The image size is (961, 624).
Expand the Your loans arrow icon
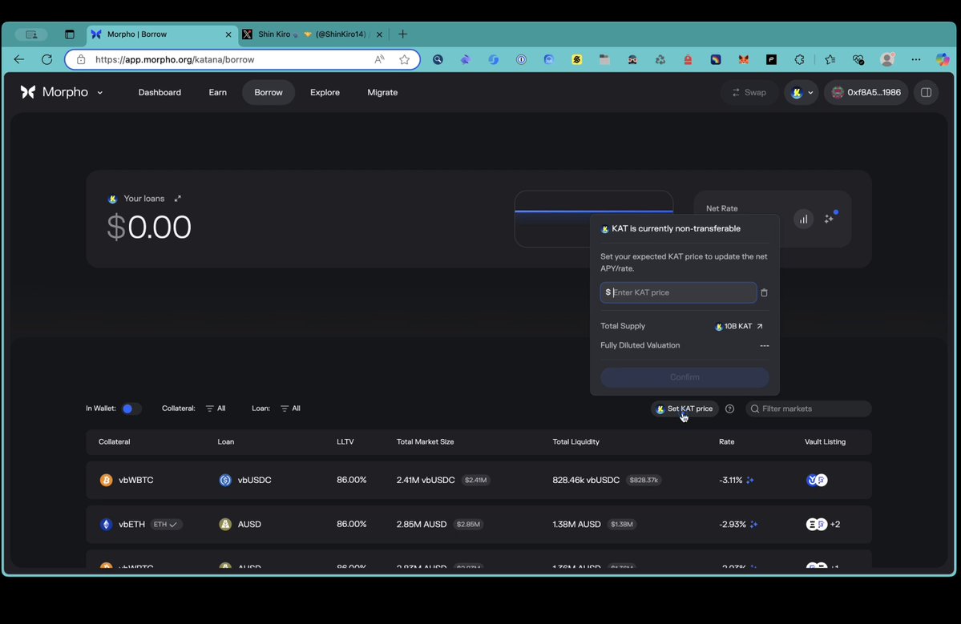coord(178,199)
